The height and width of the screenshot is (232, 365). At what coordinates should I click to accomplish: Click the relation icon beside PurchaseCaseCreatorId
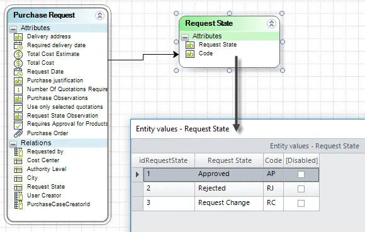pyautogui.click(x=18, y=205)
